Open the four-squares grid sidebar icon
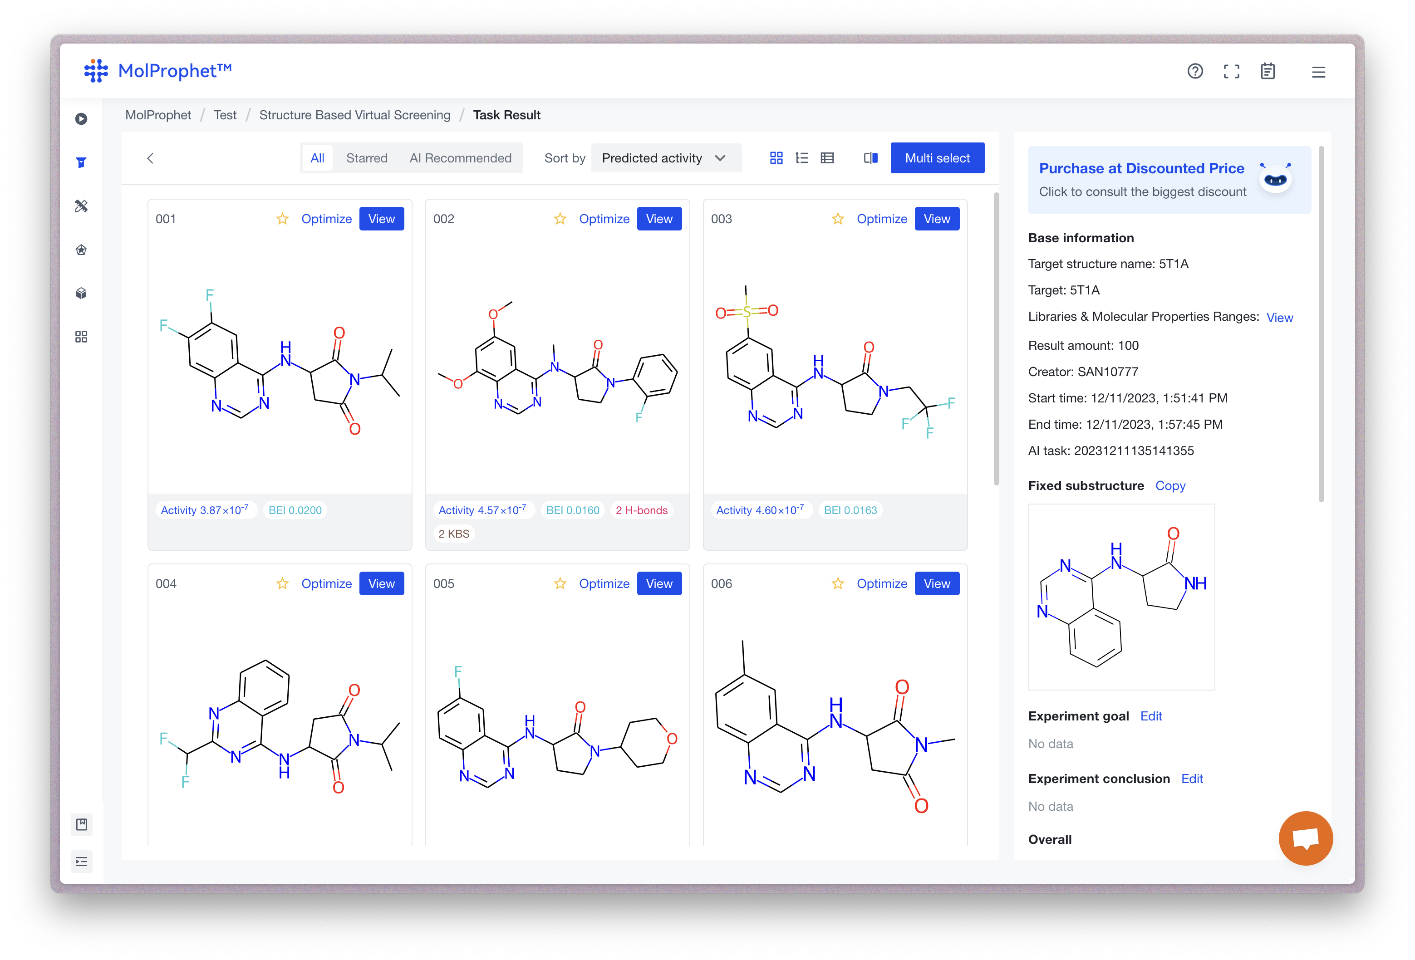The height and width of the screenshot is (960, 1415). pyautogui.click(x=81, y=337)
